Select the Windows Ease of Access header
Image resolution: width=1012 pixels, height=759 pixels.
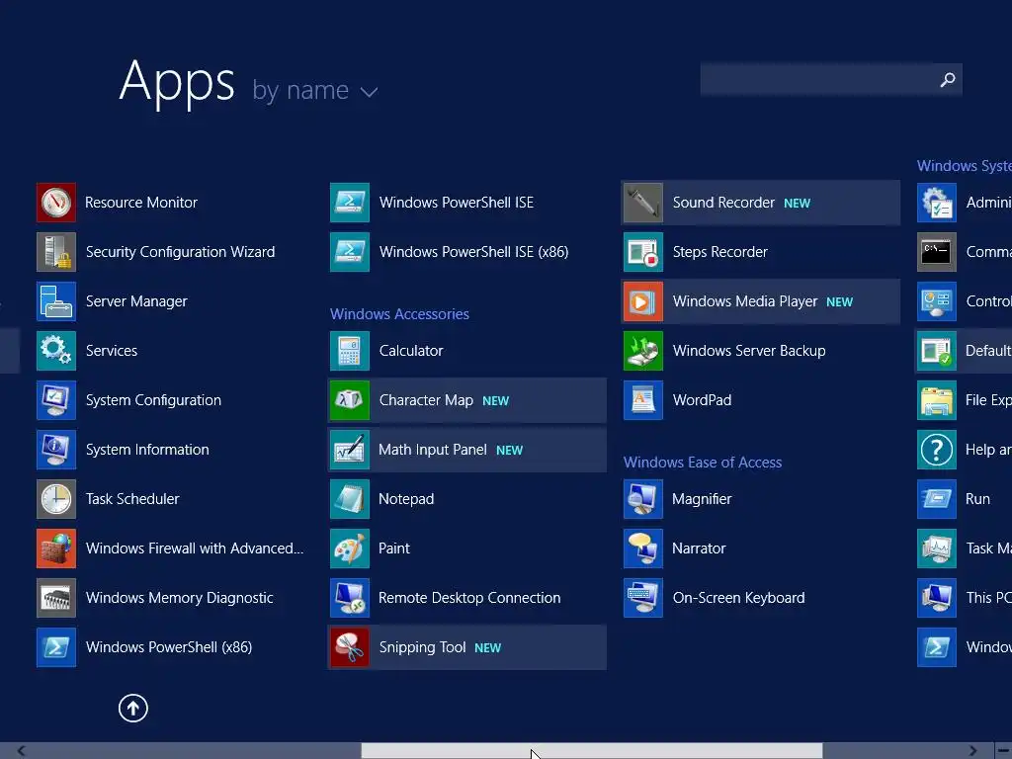point(703,463)
